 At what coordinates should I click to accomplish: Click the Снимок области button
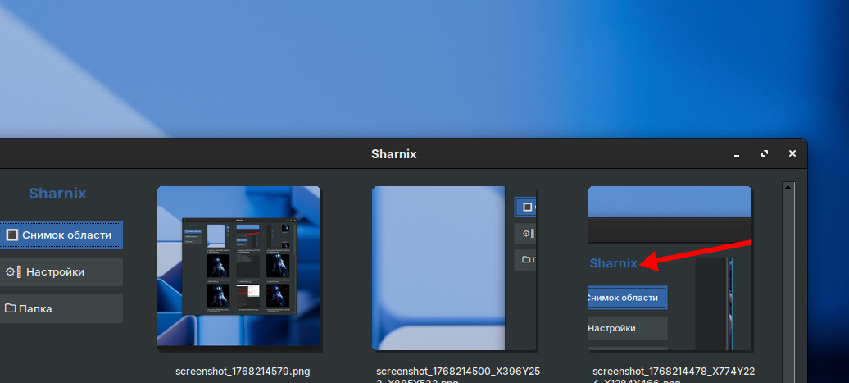(61, 235)
